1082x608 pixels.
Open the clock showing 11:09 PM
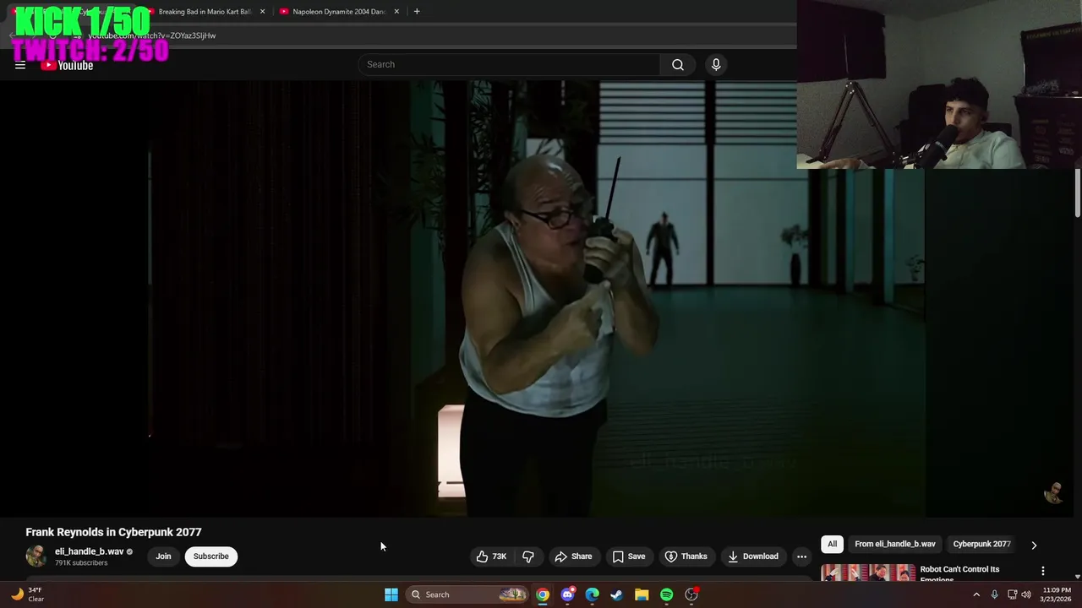1057,594
